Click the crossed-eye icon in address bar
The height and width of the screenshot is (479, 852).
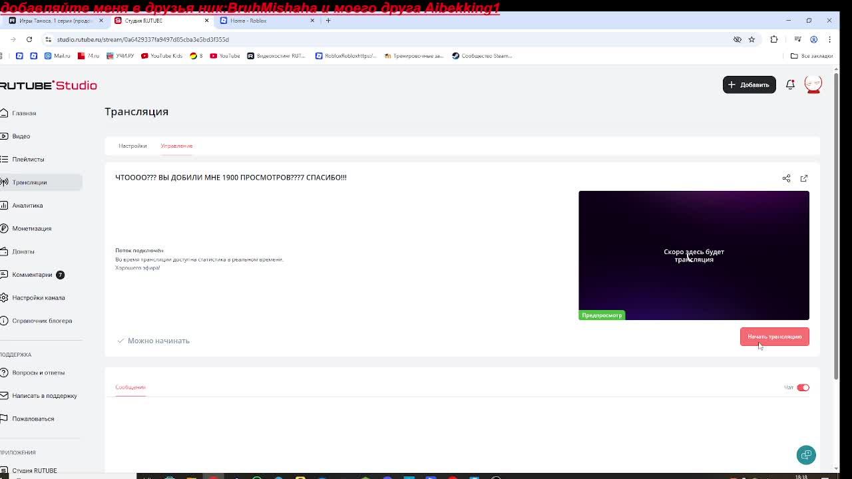737,39
